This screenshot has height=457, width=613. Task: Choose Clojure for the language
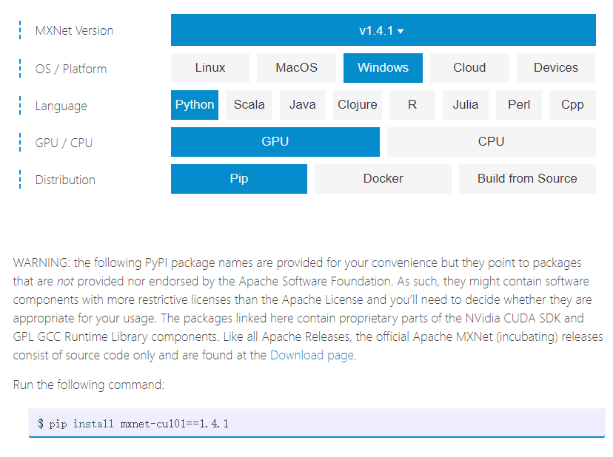(357, 104)
